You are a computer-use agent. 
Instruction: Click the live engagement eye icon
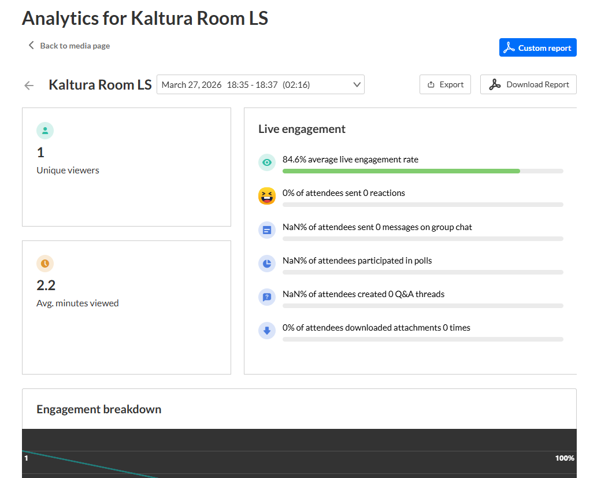[266, 163]
